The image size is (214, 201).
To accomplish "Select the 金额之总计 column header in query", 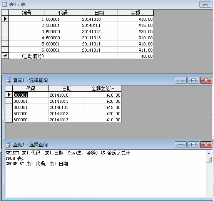I will coord(103,89).
